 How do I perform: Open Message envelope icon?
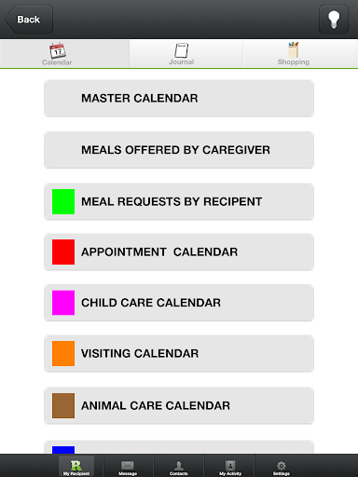[x=128, y=466]
